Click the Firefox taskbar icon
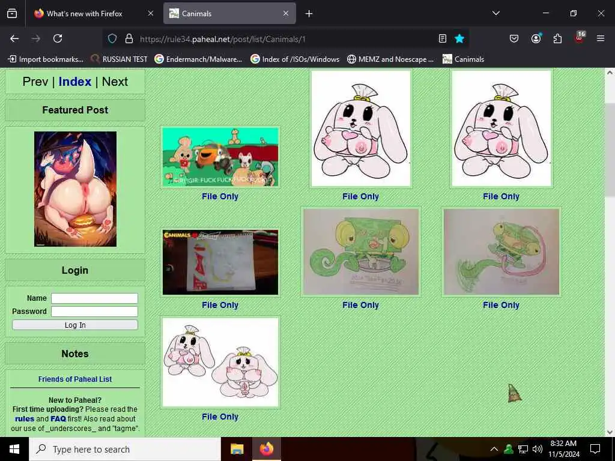The width and height of the screenshot is (615, 461). tap(266, 449)
